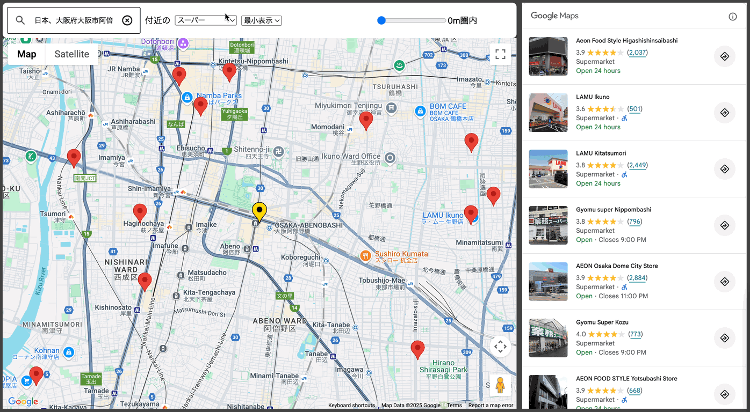Open Keyboard shortcuts link

pyautogui.click(x=351, y=406)
